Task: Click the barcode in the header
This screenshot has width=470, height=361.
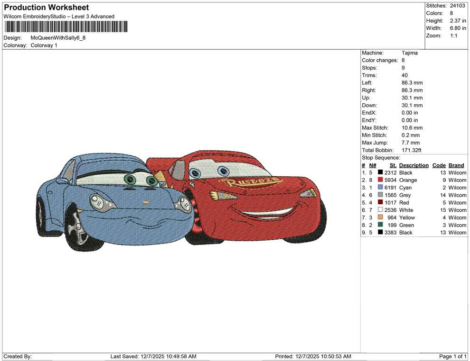Action: 66,27
